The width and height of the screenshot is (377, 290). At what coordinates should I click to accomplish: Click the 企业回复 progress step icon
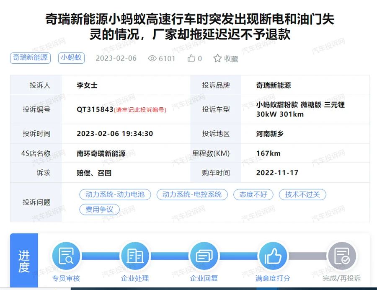pos(204,256)
